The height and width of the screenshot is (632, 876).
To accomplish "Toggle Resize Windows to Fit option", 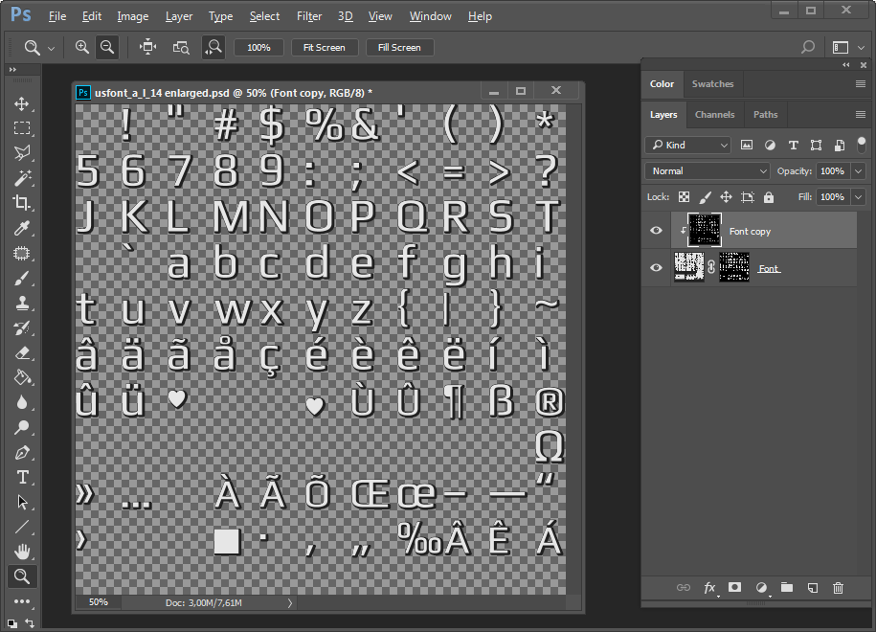I will (x=148, y=48).
